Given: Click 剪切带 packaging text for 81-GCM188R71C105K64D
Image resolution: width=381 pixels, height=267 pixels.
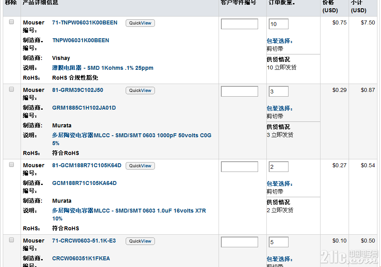Looking at the screenshot, I should [275, 192].
